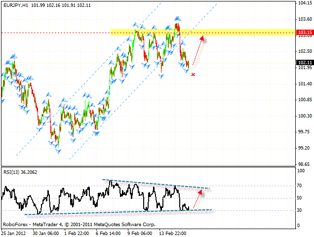Click the RSI 70 level label
The width and height of the screenshot is (314, 237).
click(299, 186)
